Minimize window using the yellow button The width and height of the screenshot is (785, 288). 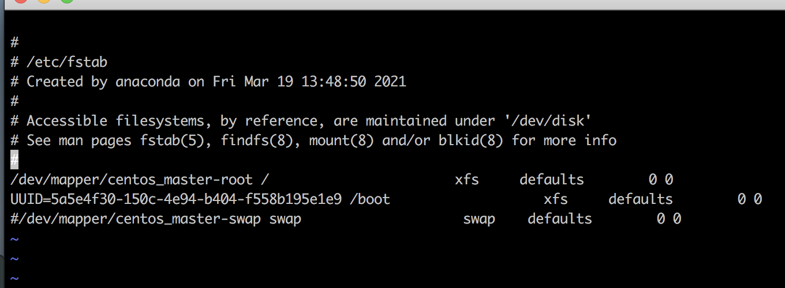coord(44,1)
